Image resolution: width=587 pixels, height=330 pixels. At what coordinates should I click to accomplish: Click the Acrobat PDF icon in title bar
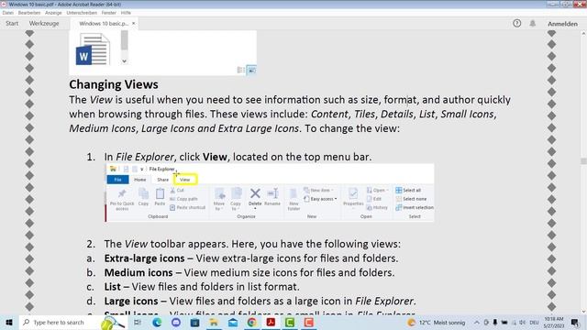click(4, 4)
